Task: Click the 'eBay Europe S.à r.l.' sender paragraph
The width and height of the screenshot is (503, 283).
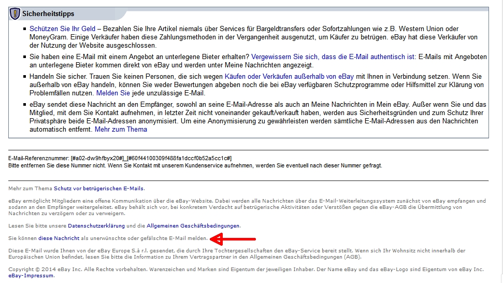Action: click(x=155, y=251)
